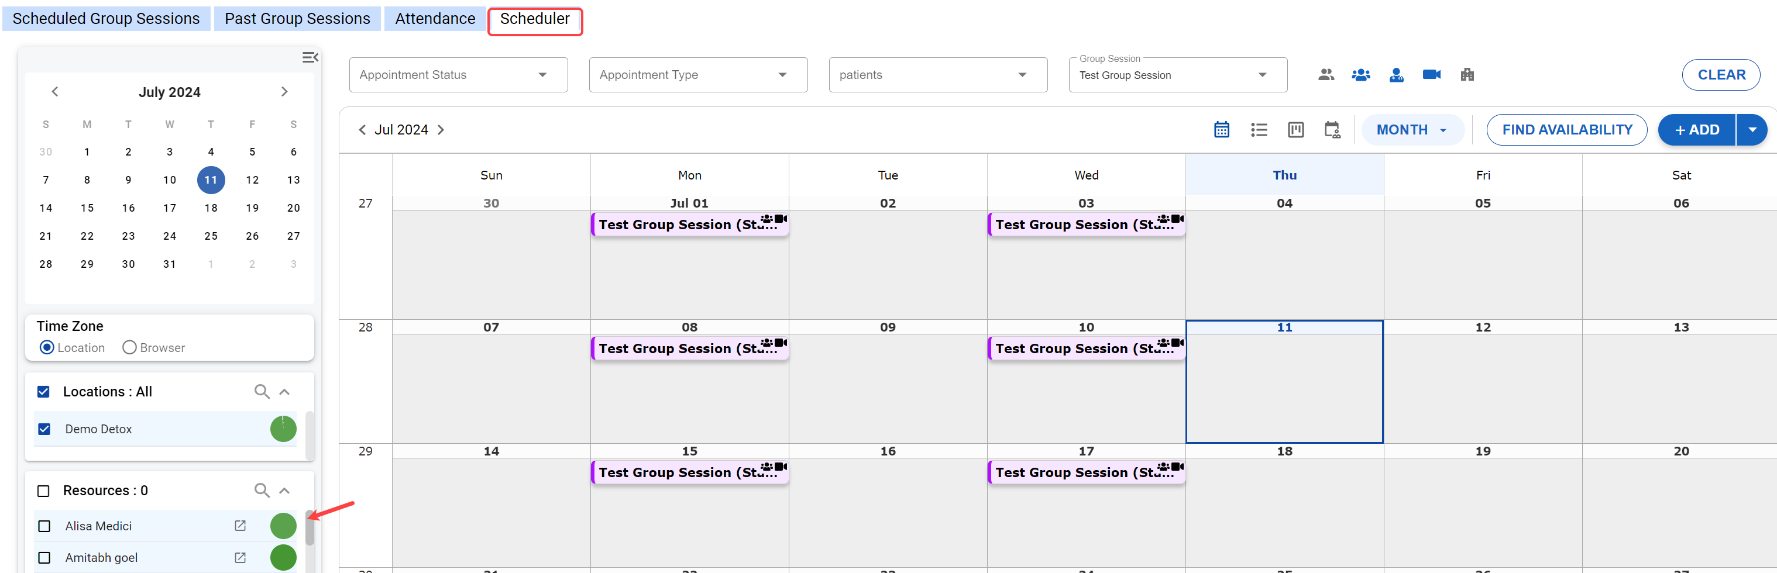This screenshot has width=1777, height=573.
Task: Open the Past Group Sessions tab
Action: (297, 19)
